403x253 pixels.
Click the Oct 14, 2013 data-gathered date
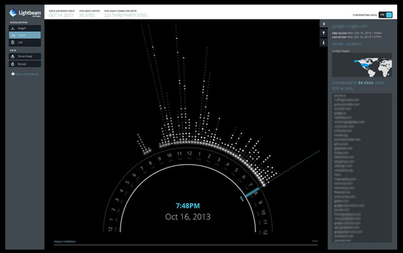point(61,16)
